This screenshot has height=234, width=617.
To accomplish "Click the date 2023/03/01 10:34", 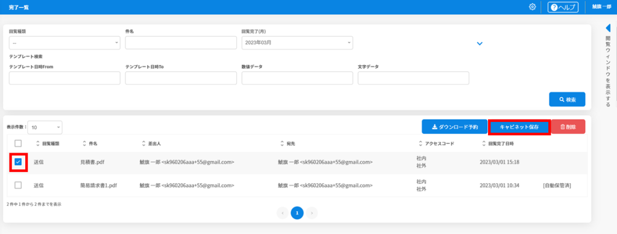I will click(x=500, y=185).
